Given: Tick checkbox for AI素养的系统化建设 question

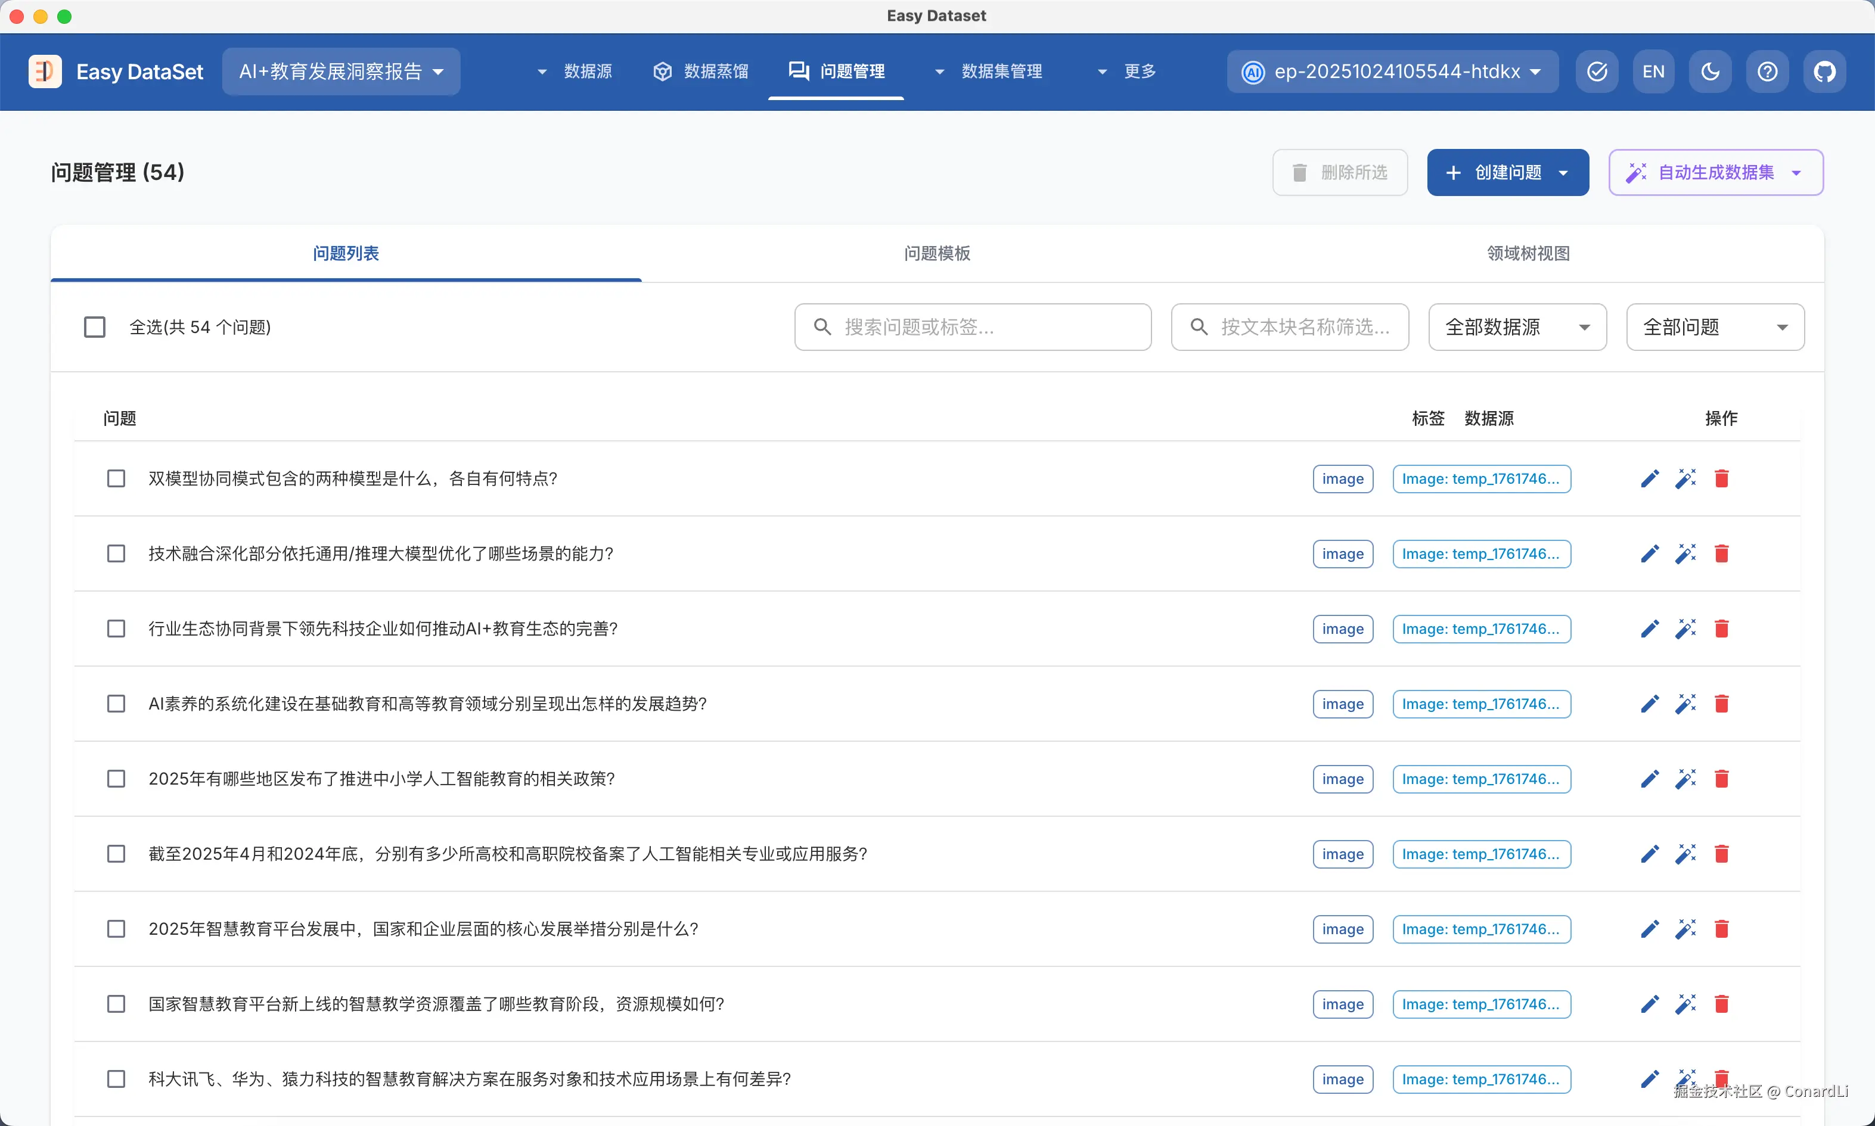Looking at the screenshot, I should click(x=116, y=704).
